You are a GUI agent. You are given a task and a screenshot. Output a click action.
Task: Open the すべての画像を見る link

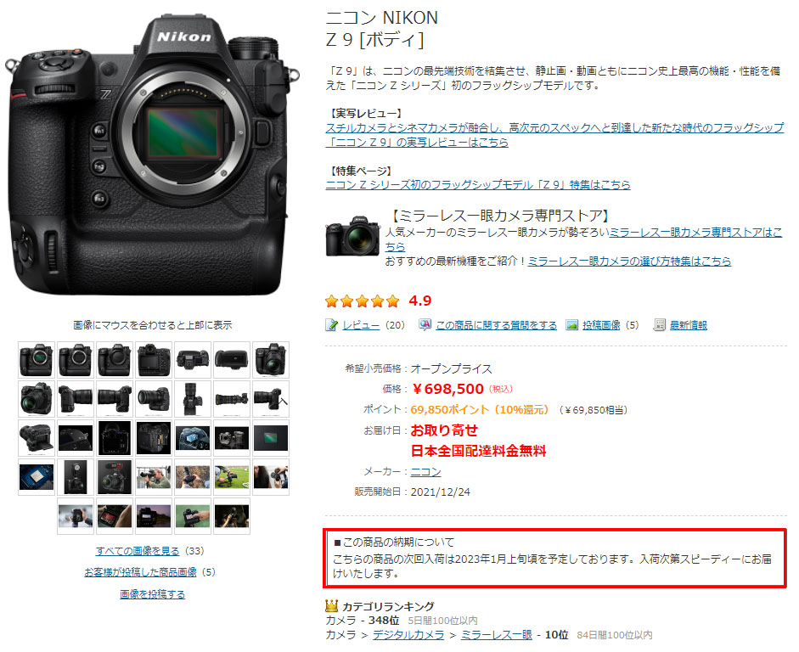[x=138, y=551]
